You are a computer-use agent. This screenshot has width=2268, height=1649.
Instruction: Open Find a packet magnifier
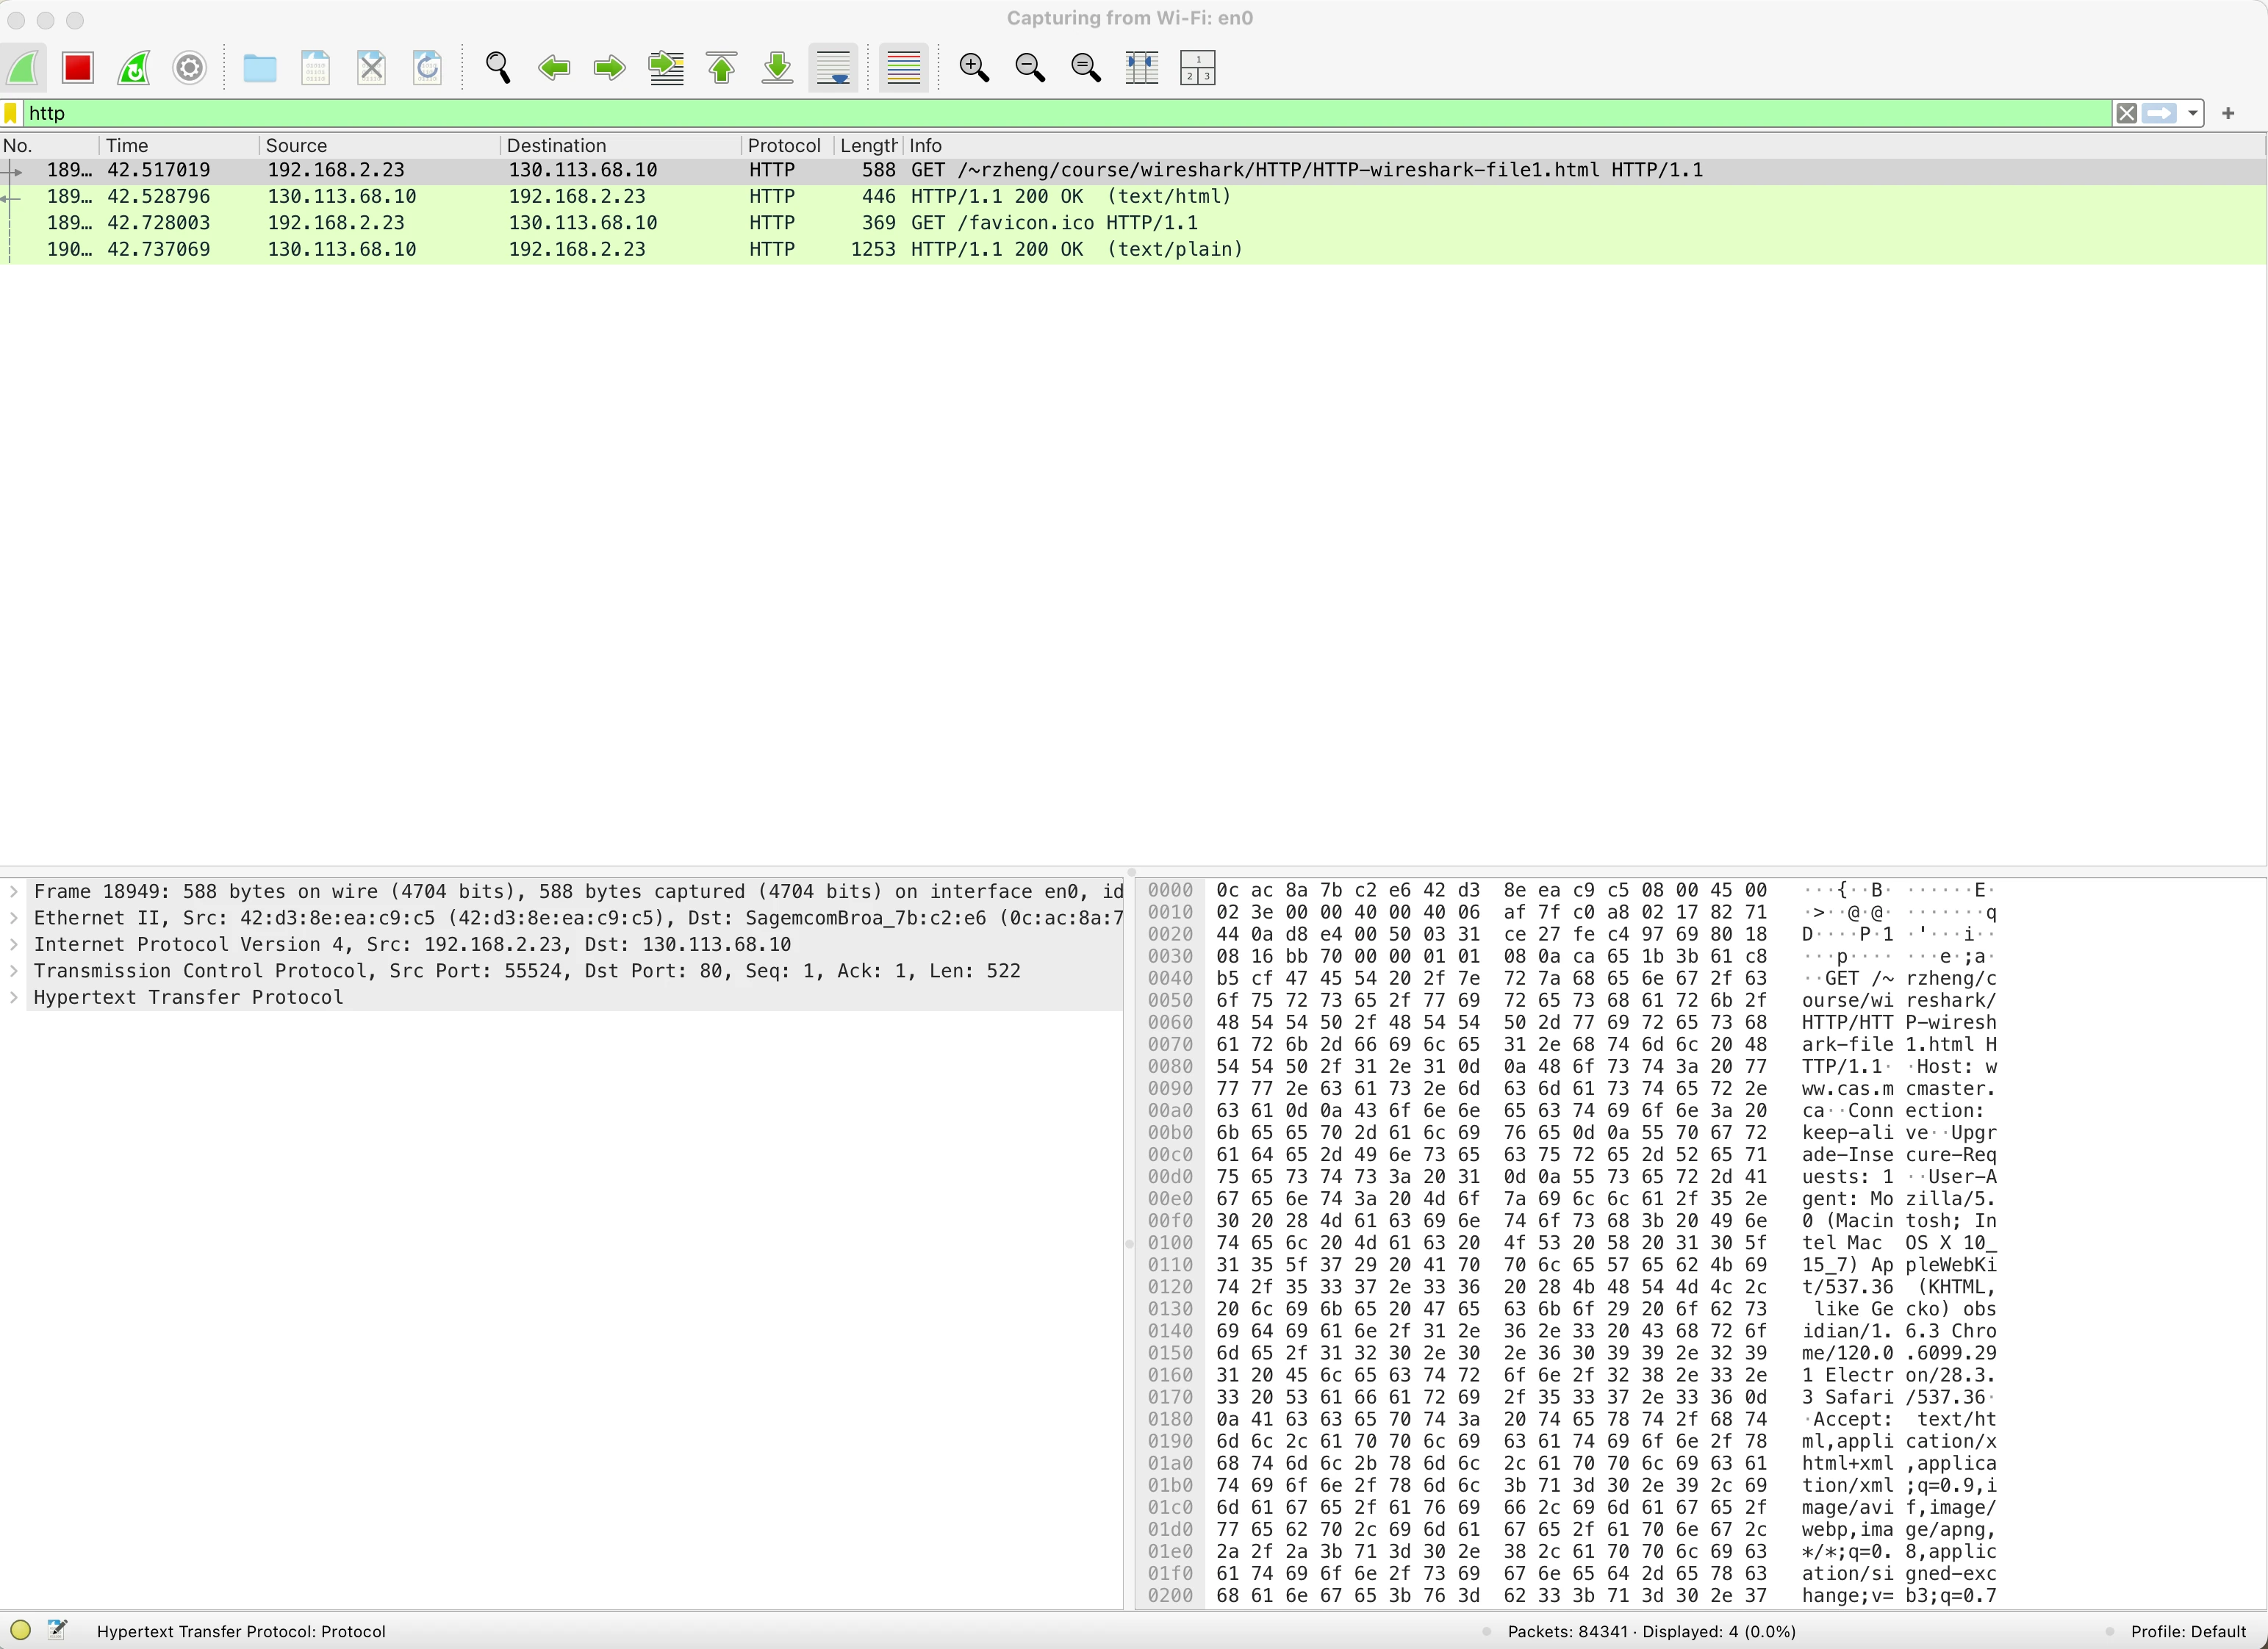(498, 68)
